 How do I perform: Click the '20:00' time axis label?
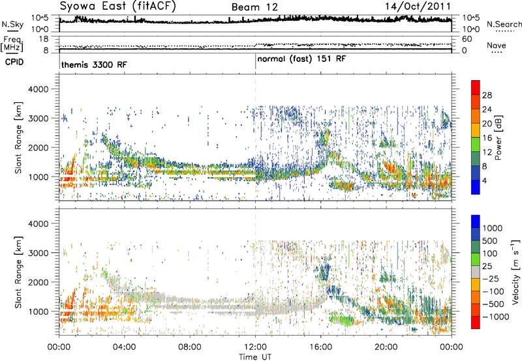pos(386,347)
